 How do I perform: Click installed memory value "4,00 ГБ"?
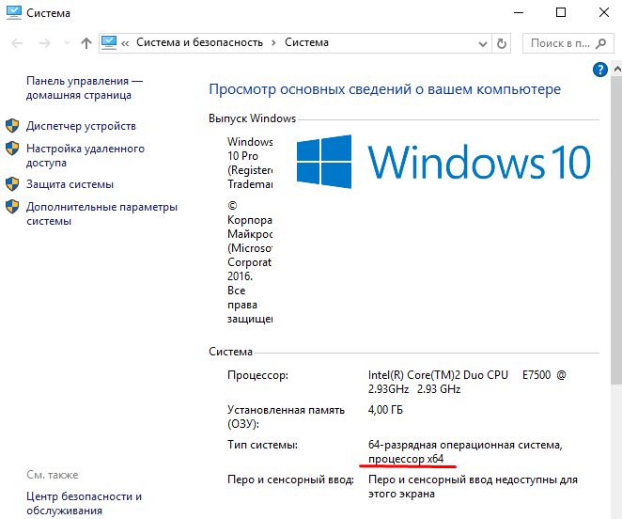385,410
